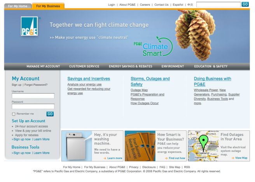255x182 pixels.
Task: Click the Together we can fight climate change headline
Action: tap(99, 25)
